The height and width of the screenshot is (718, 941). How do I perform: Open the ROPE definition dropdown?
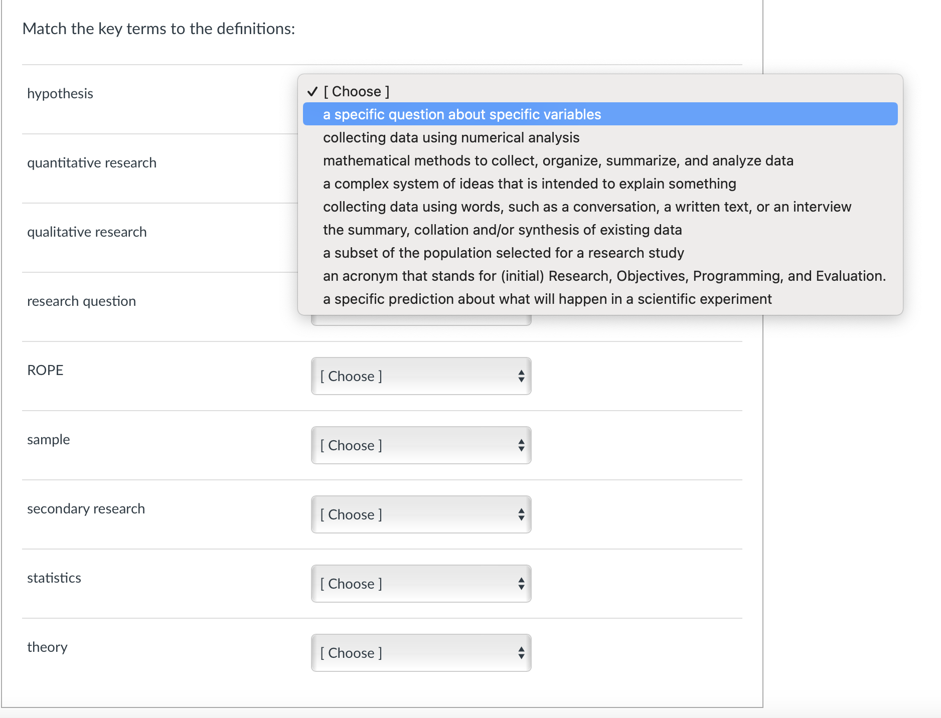click(x=420, y=376)
